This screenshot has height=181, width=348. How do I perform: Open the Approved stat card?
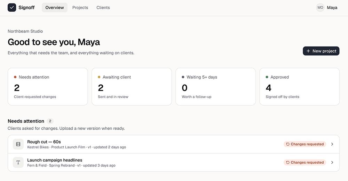tap(299, 87)
